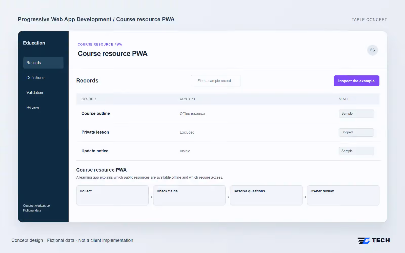The height and width of the screenshot is (253, 405).
Task: Click the COURSE RESOURCE PWA eyebrow label
Action: pyautogui.click(x=100, y=45)
